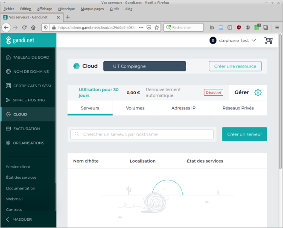Click the green extension icon with badge
This screenshot has height=228, width=283.
click(257, 27)
